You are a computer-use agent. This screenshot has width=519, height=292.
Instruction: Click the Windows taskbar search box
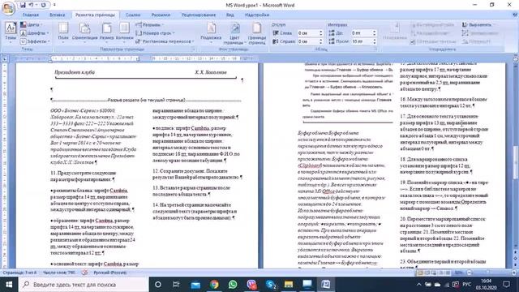pos(84,285)
